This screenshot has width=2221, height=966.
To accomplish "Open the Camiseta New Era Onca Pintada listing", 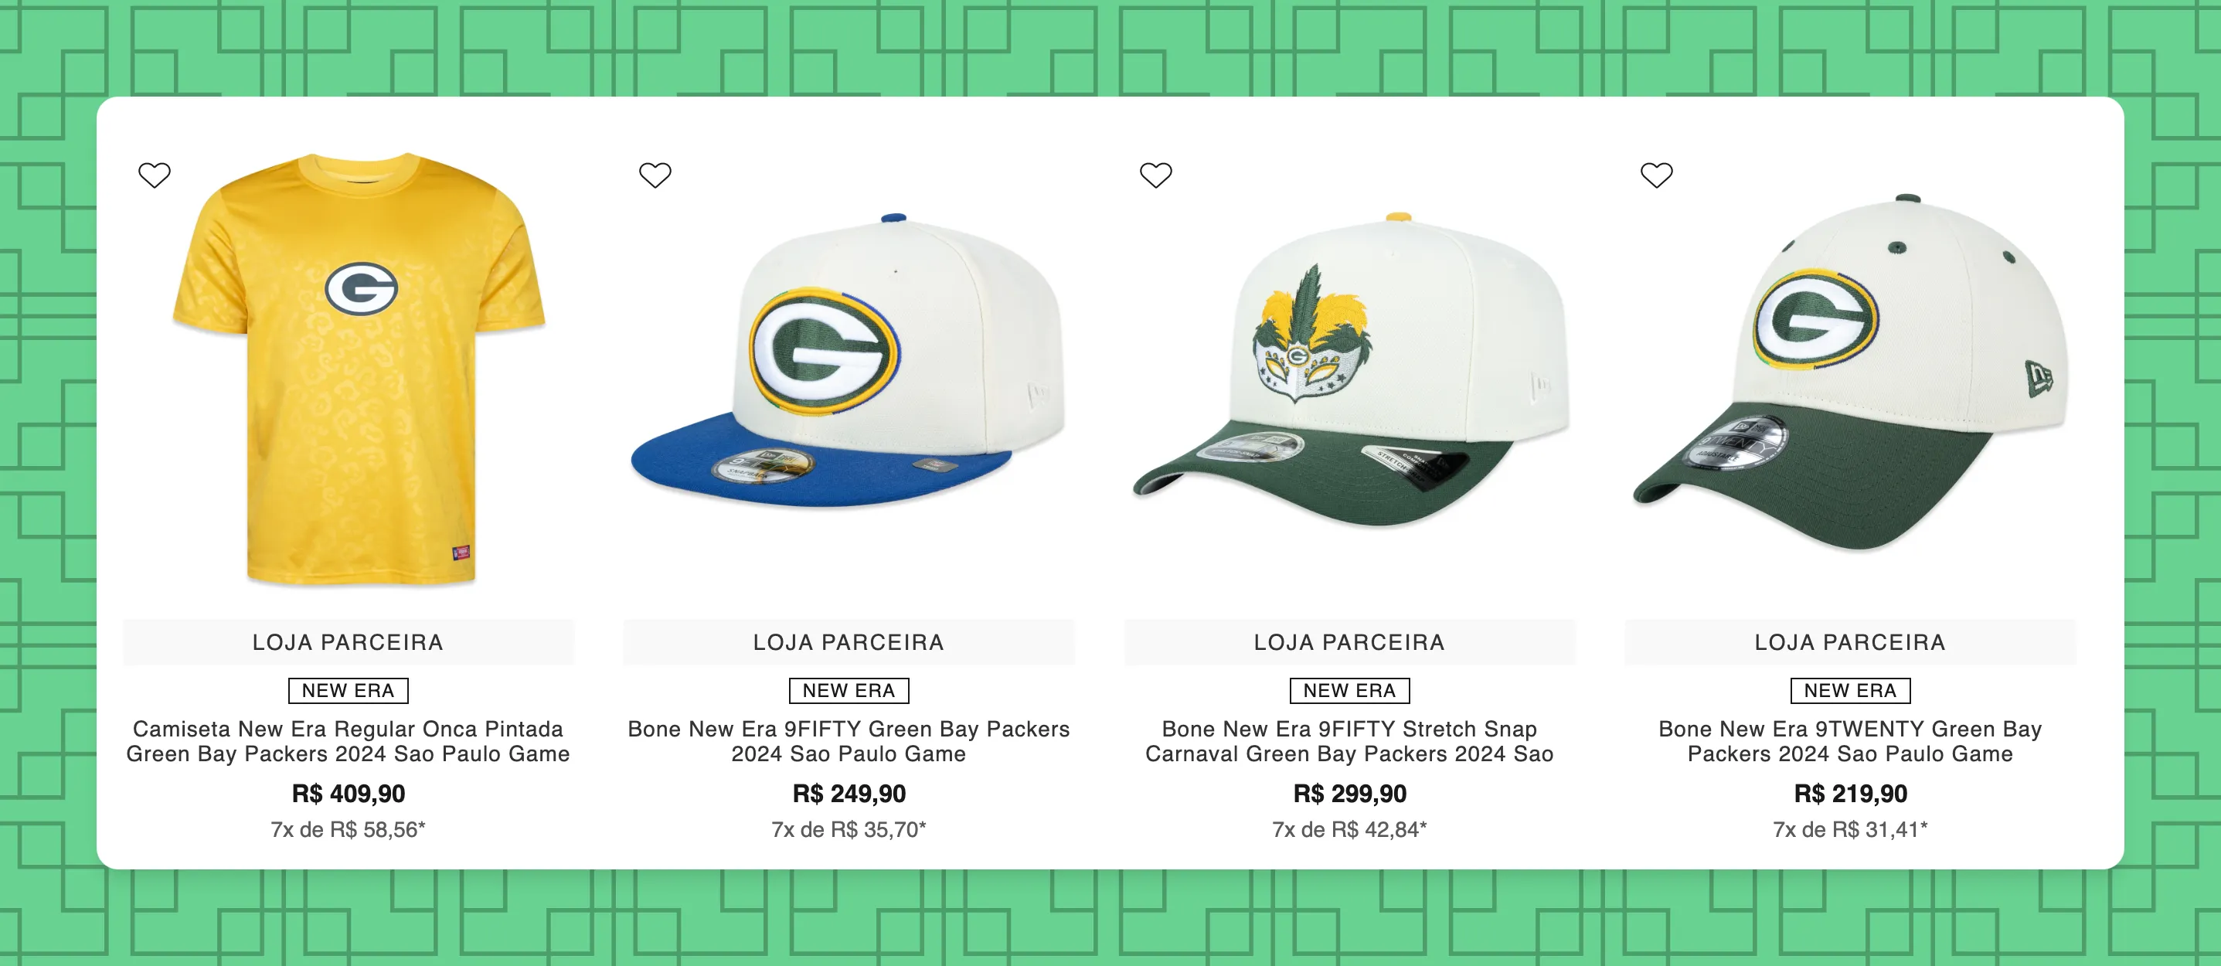I will (x=349, y=740).
